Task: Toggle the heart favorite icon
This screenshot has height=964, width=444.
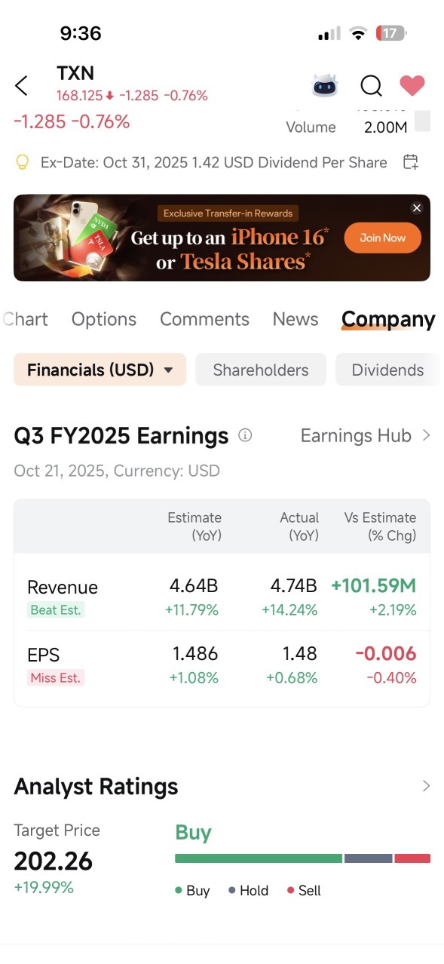Action: 412,85
